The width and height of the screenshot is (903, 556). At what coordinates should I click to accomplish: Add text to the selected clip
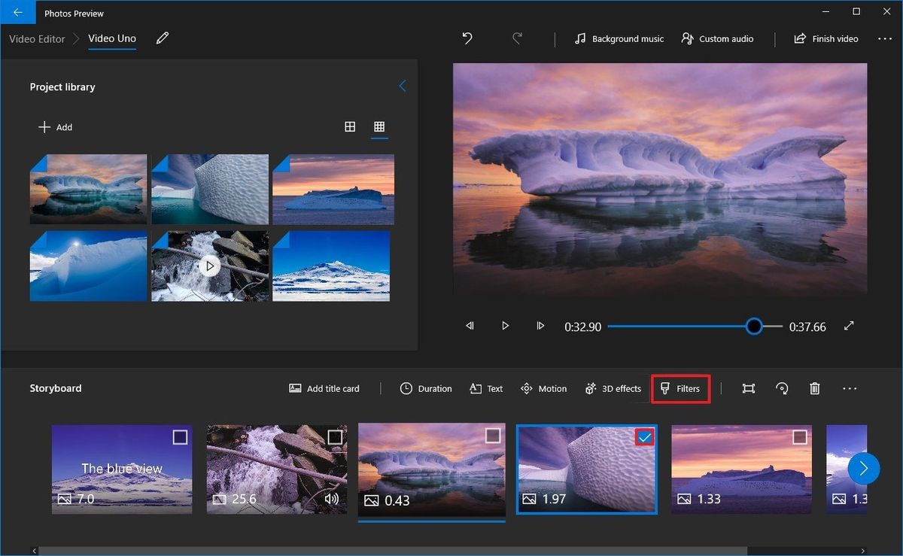[x=485, y=388]
